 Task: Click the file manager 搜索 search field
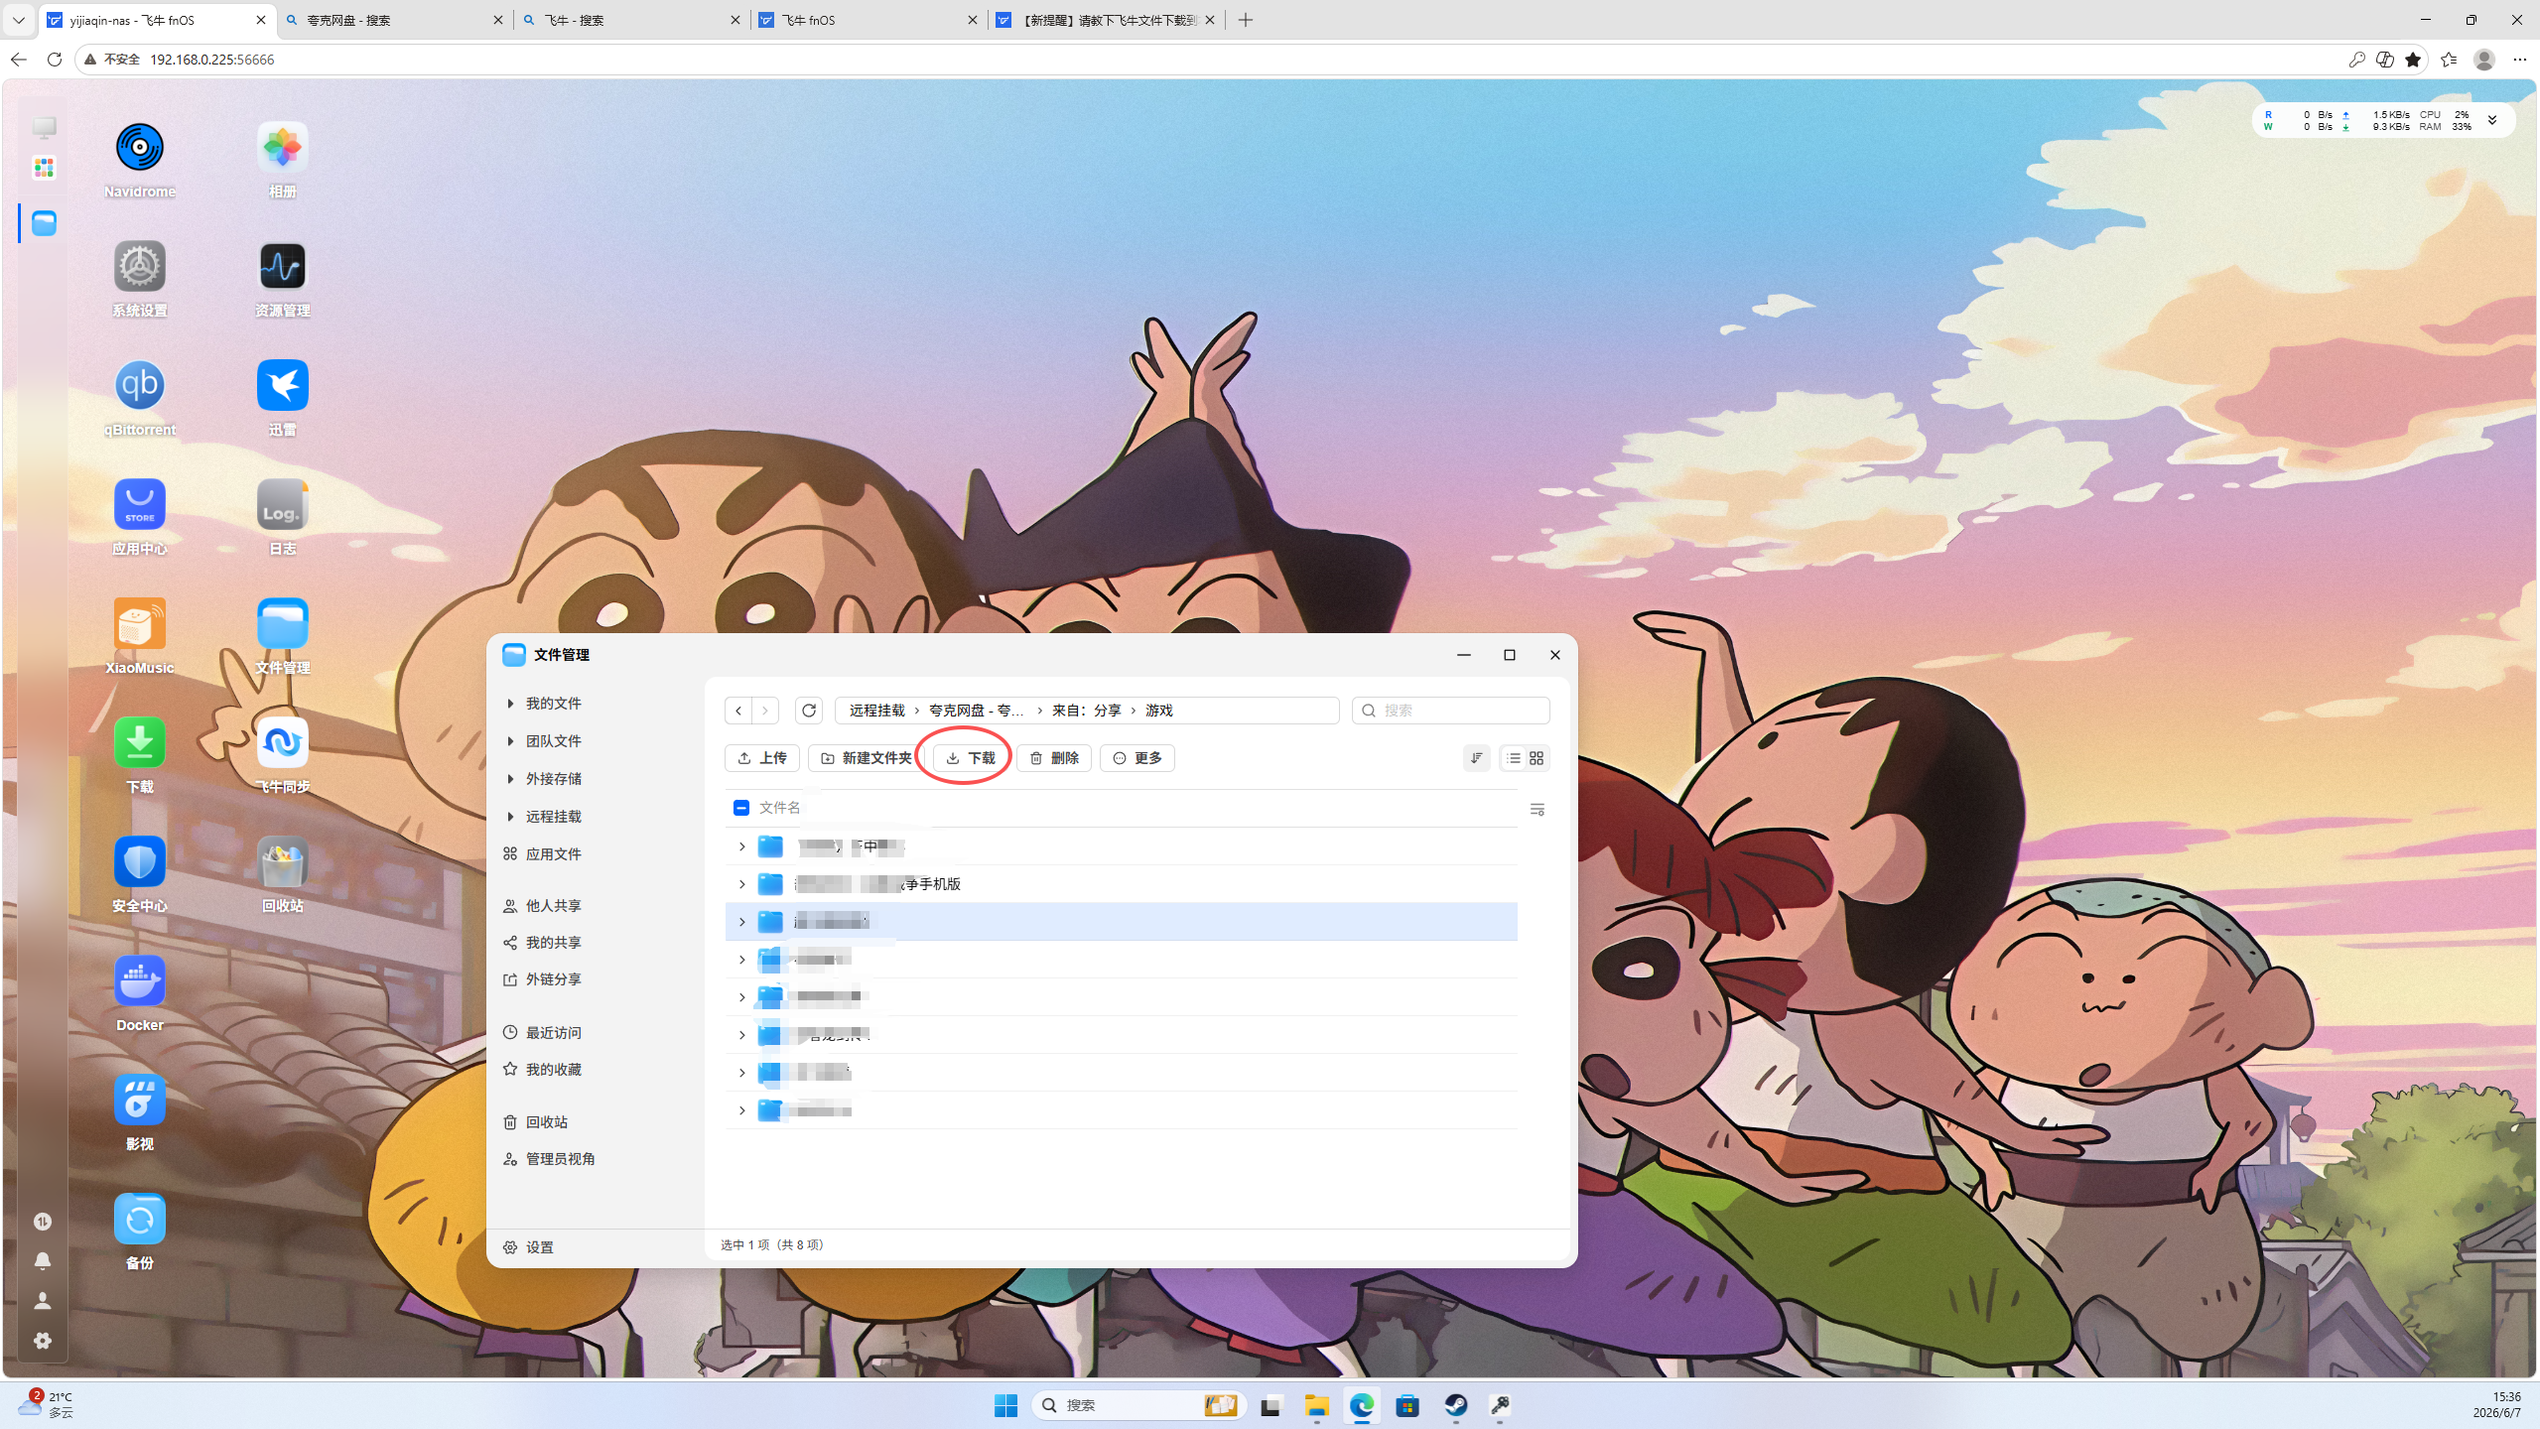pos(1451,711)
